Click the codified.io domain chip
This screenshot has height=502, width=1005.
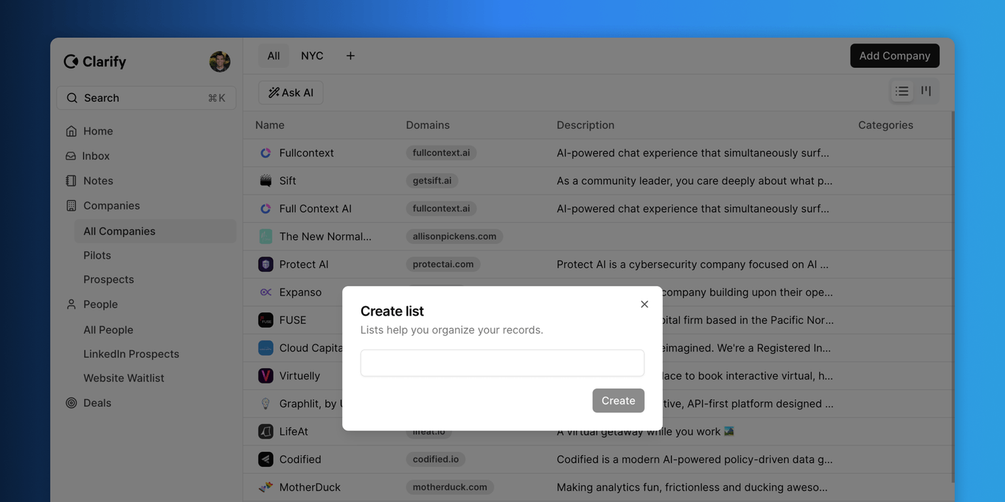point(436,460)
